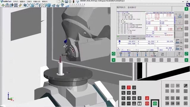Click the Y axis value 11.722
The image size is (190, 107).
151,41
